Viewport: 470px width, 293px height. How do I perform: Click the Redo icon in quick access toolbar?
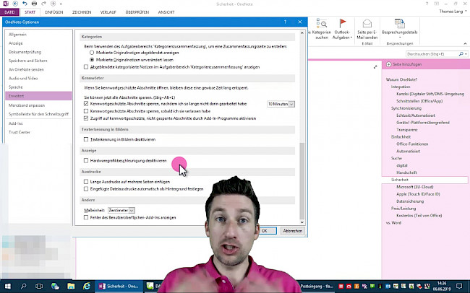pyautogui.click(x=43, y=4)
